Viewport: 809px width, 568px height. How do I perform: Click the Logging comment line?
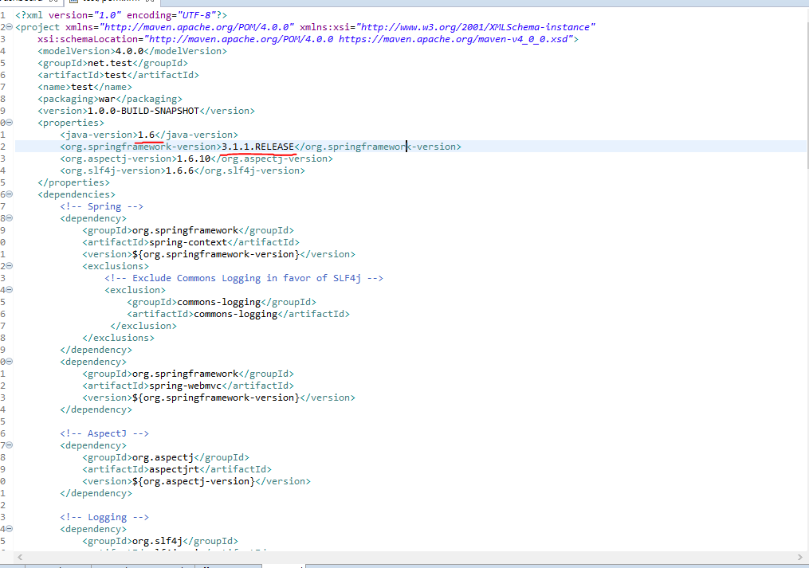click(104, 517)
